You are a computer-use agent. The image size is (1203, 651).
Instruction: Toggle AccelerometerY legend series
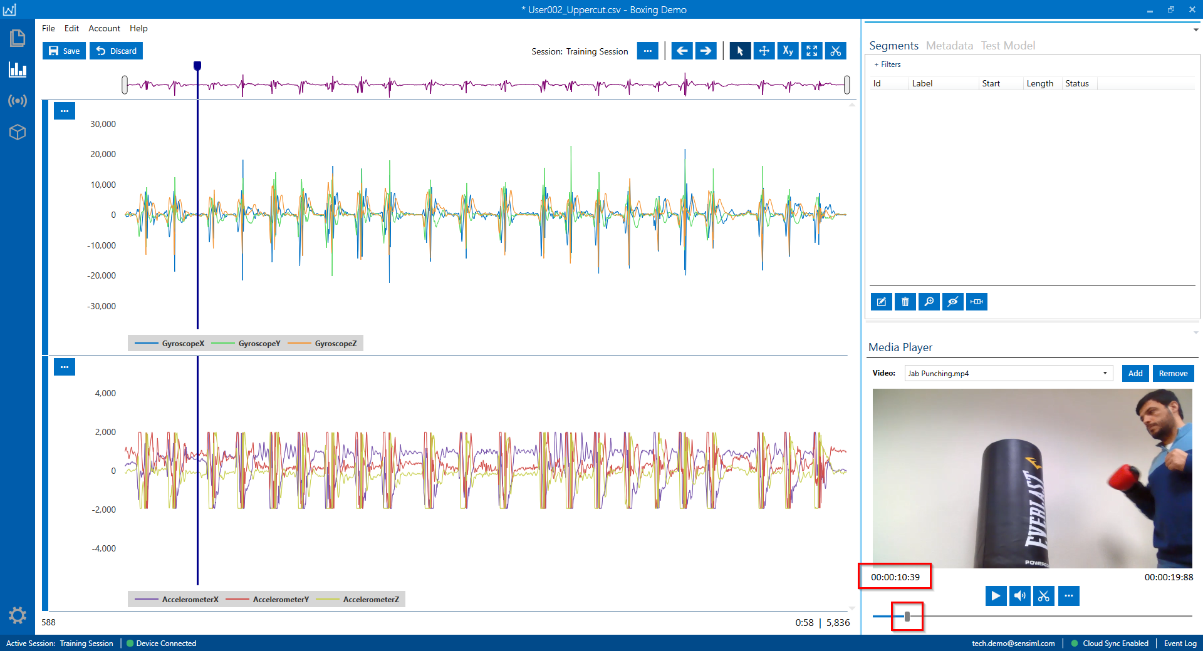click(x=268, y=600)
